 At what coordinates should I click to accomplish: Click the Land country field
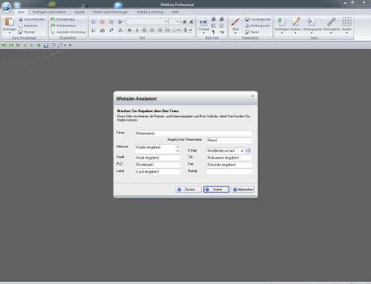(x=157, y=171)
